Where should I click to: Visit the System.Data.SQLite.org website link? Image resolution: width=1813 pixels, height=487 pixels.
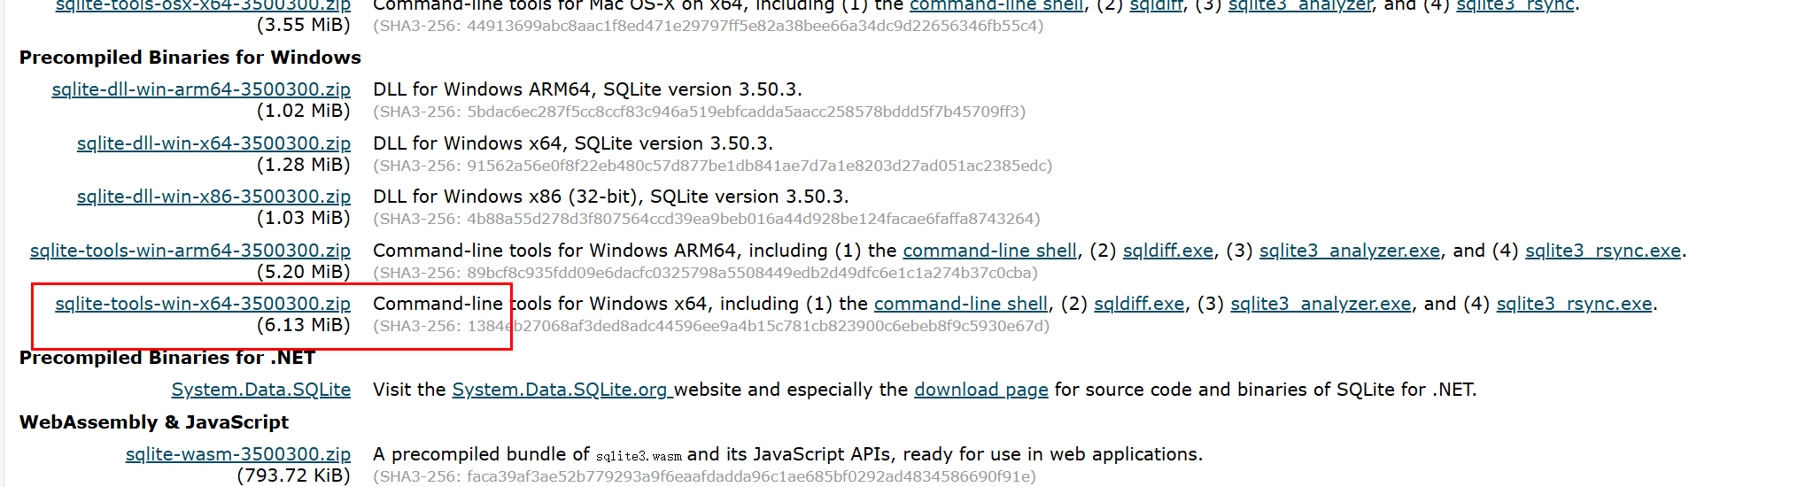[562, 390]
